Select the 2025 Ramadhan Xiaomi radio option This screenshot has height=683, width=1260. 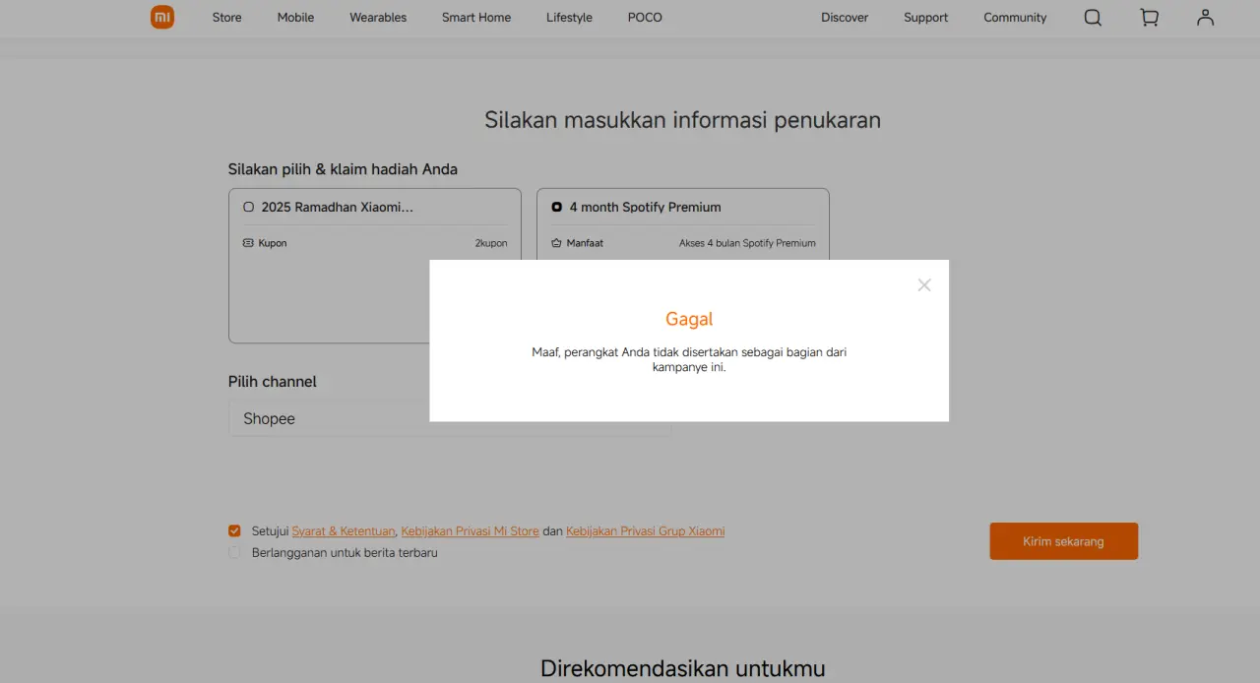click(248, 207)
